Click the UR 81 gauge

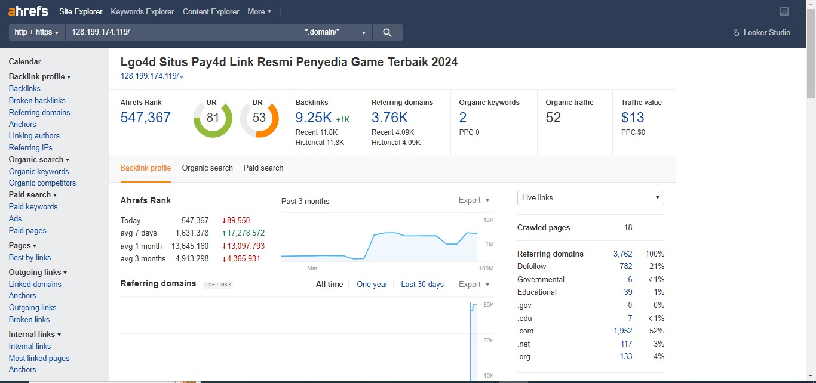click(213, 118)
